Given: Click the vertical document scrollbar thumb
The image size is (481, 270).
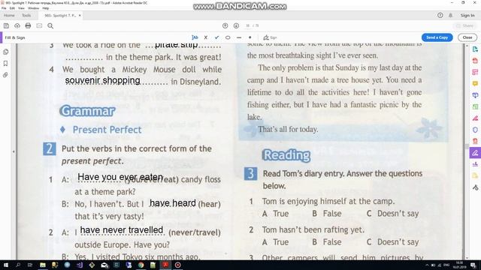Looking at the screenshot, I should [x=467, y=146].
